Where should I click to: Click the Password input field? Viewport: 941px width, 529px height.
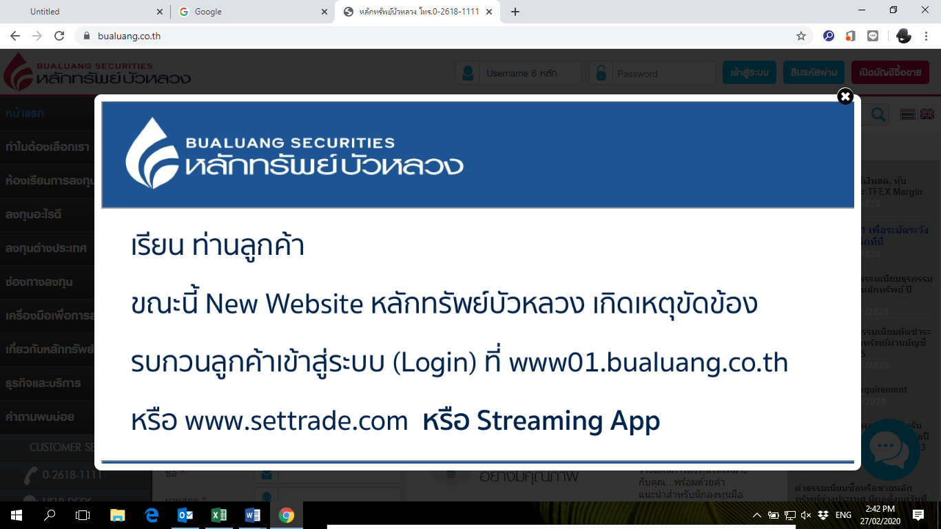(663, 73)
